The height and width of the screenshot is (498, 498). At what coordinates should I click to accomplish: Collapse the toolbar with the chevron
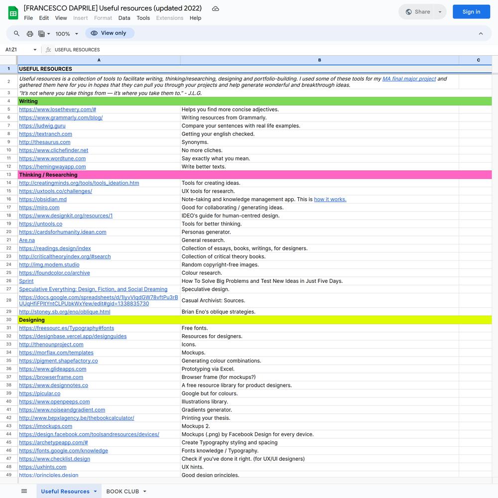[481, 34]
